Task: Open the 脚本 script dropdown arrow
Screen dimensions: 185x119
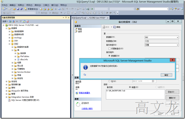Action: (111, 27)
